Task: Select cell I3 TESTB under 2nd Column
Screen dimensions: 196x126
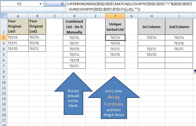Action: [179, 43]
